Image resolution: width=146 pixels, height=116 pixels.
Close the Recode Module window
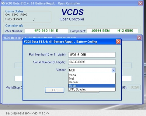[x=139, y=38]
